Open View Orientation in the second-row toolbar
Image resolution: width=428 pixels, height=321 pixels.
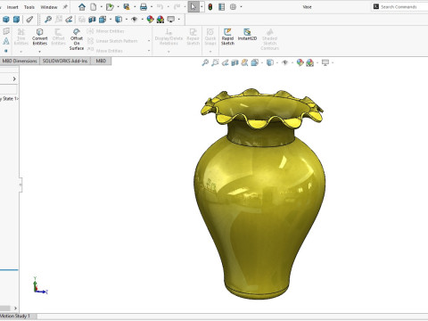pyautogui.click(x=103, y=20)
